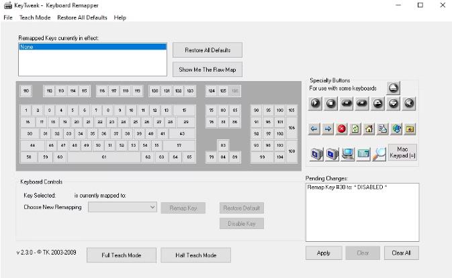This screenshot has width=452, height=278.
Task: Click the Restore All Defaults button
Action: tap(208, 50)
